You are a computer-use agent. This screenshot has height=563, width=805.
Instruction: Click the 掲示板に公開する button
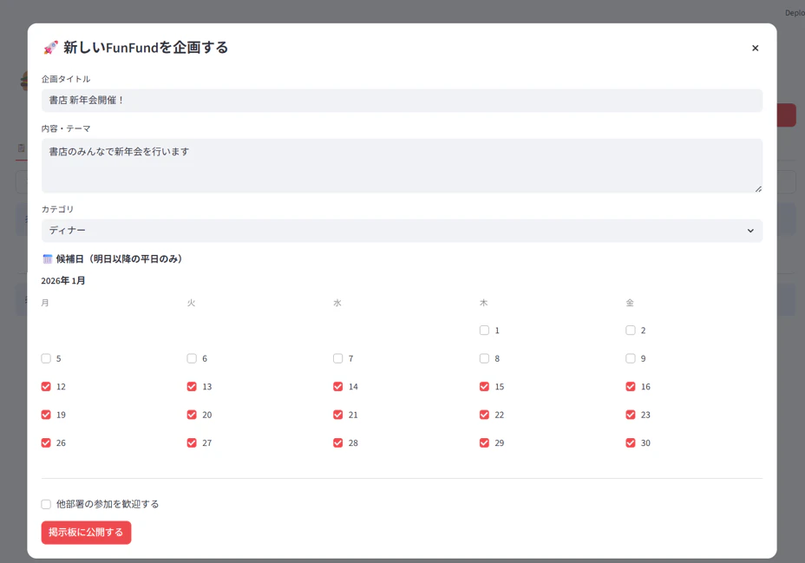86,533
